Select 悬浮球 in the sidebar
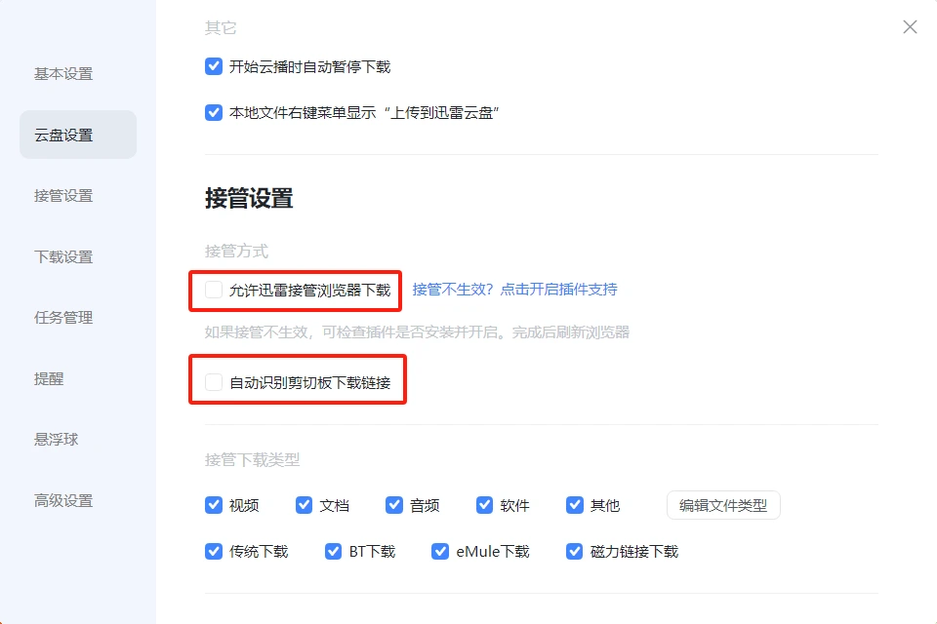Viewport: 937px width, 624px height. point(57,440)
